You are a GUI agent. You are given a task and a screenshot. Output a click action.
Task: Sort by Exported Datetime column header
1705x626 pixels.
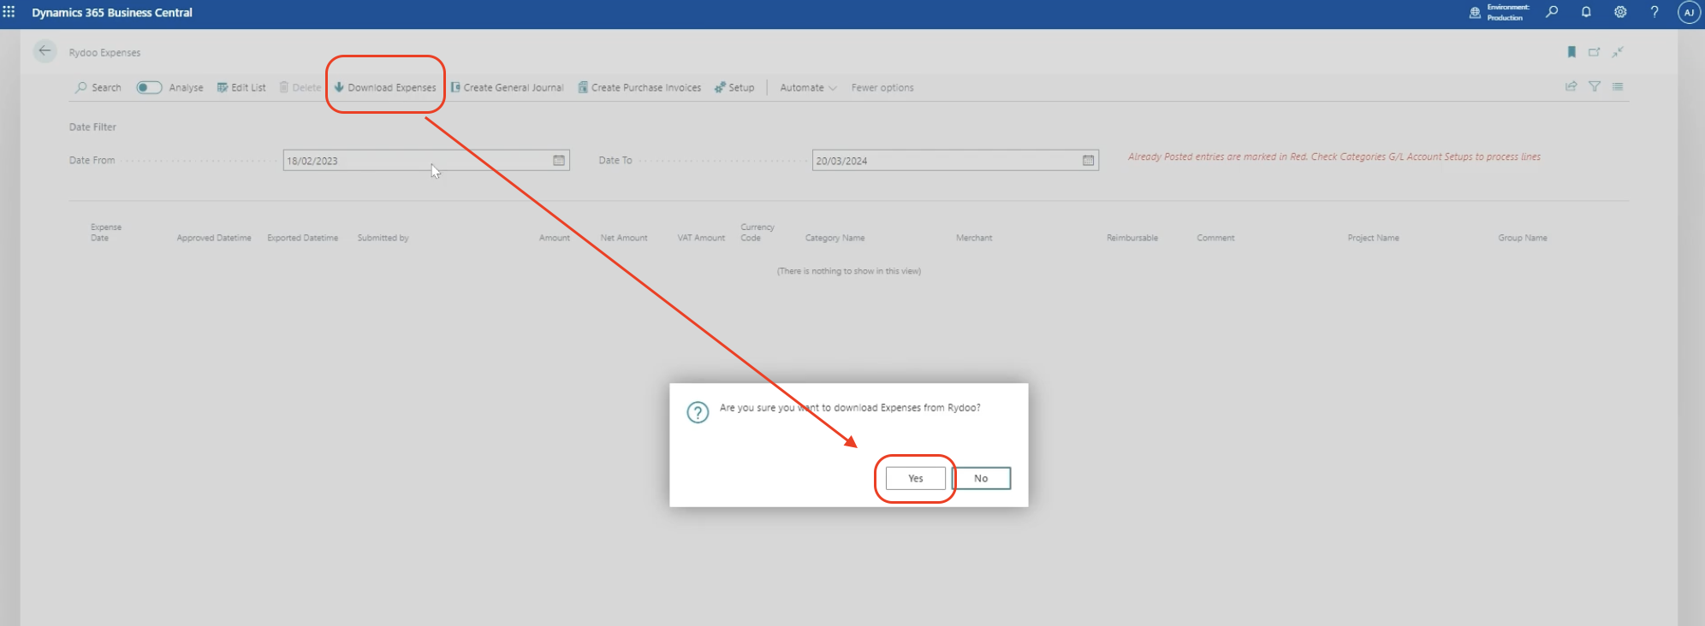click(302, 238)
